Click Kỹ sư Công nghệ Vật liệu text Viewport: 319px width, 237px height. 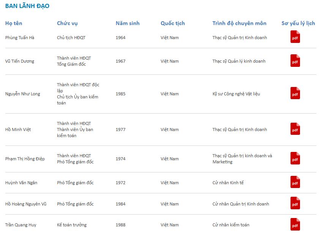[236, 94]
